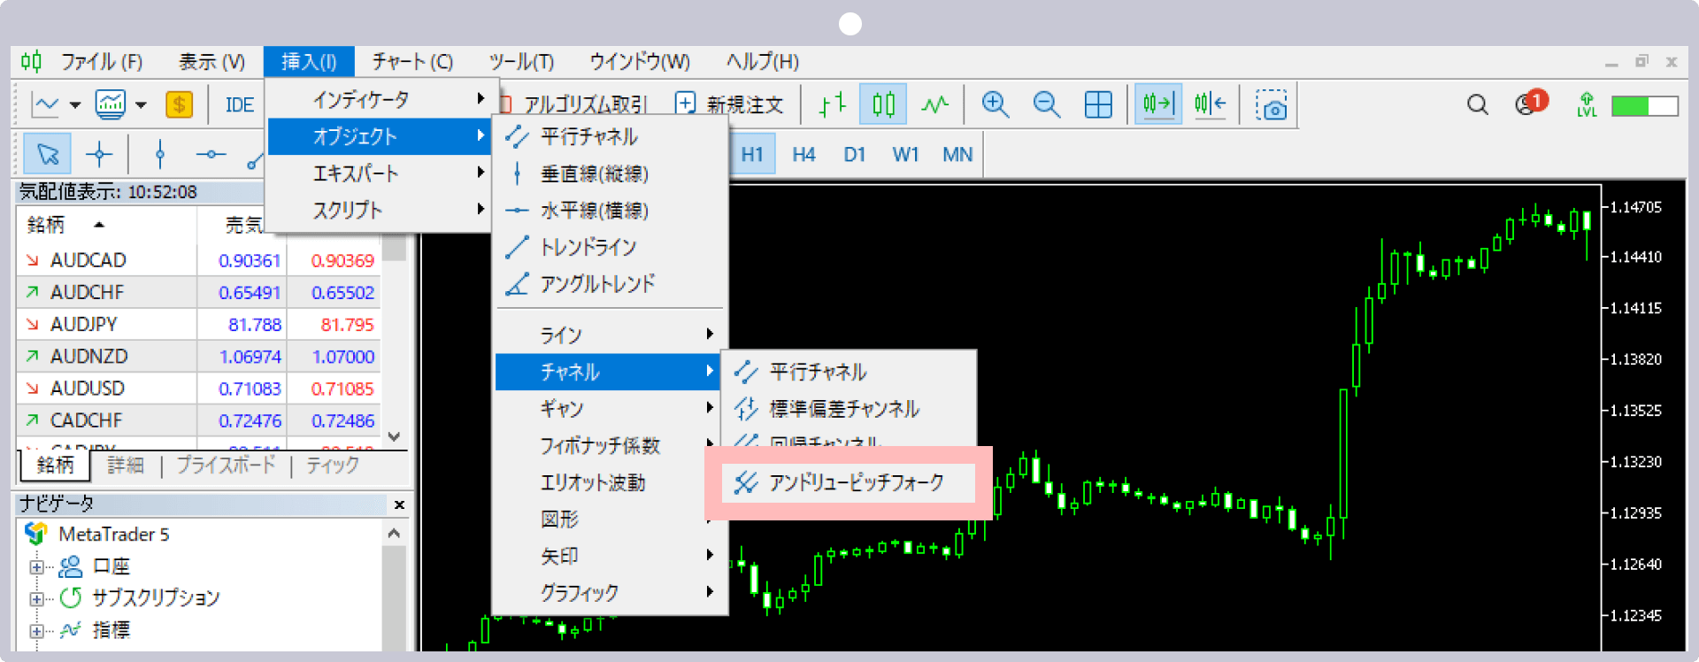
Task: Switch to the ティック tab
Action: (x=333, y=465)
